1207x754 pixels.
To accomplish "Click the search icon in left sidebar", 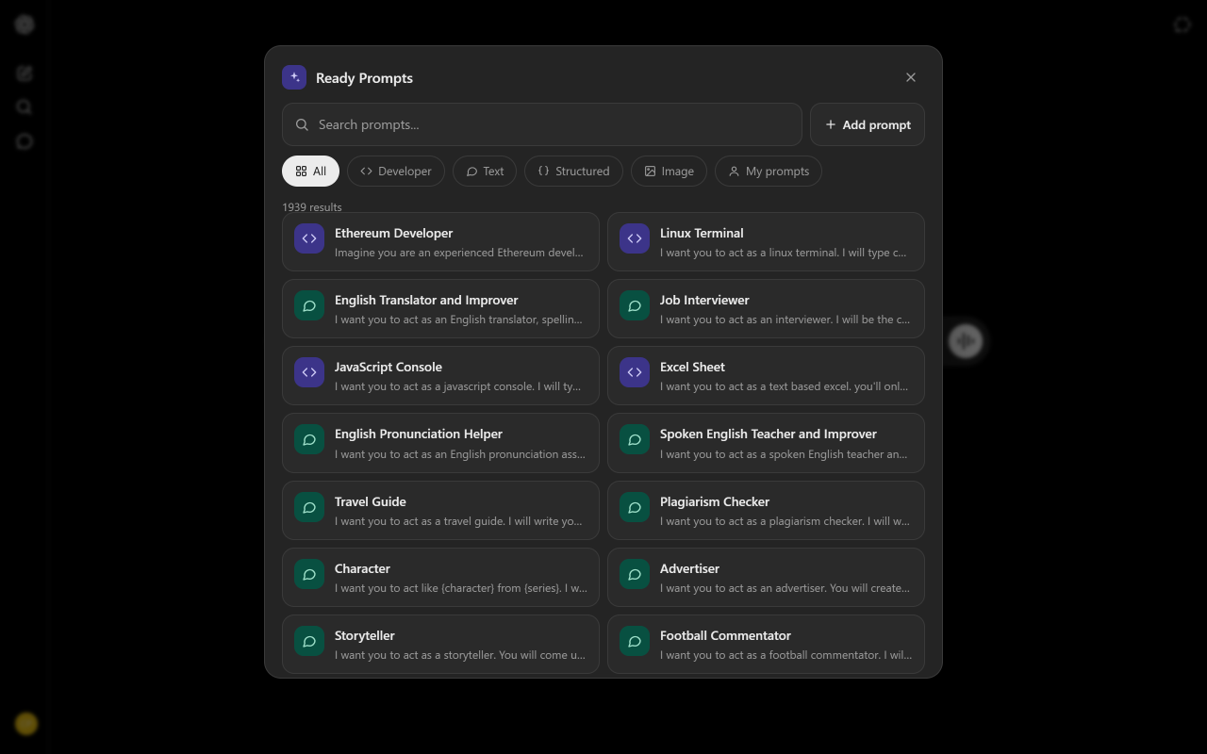I will pyautogui.click(x=25, y=107).
